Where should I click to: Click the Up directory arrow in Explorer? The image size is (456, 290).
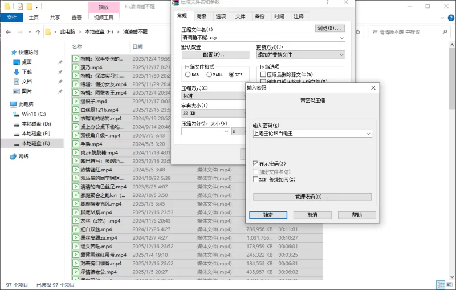[38, 32]
